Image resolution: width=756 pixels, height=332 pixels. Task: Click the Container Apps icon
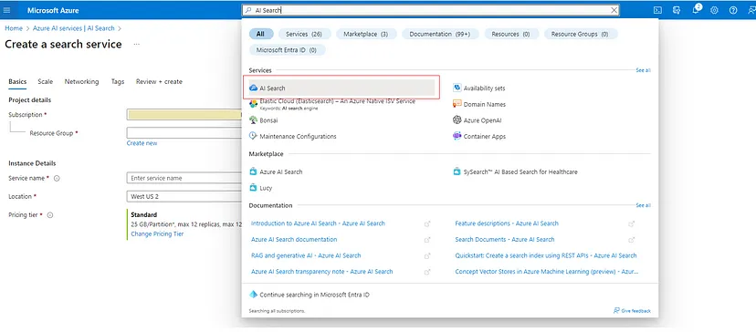(457, 137)
